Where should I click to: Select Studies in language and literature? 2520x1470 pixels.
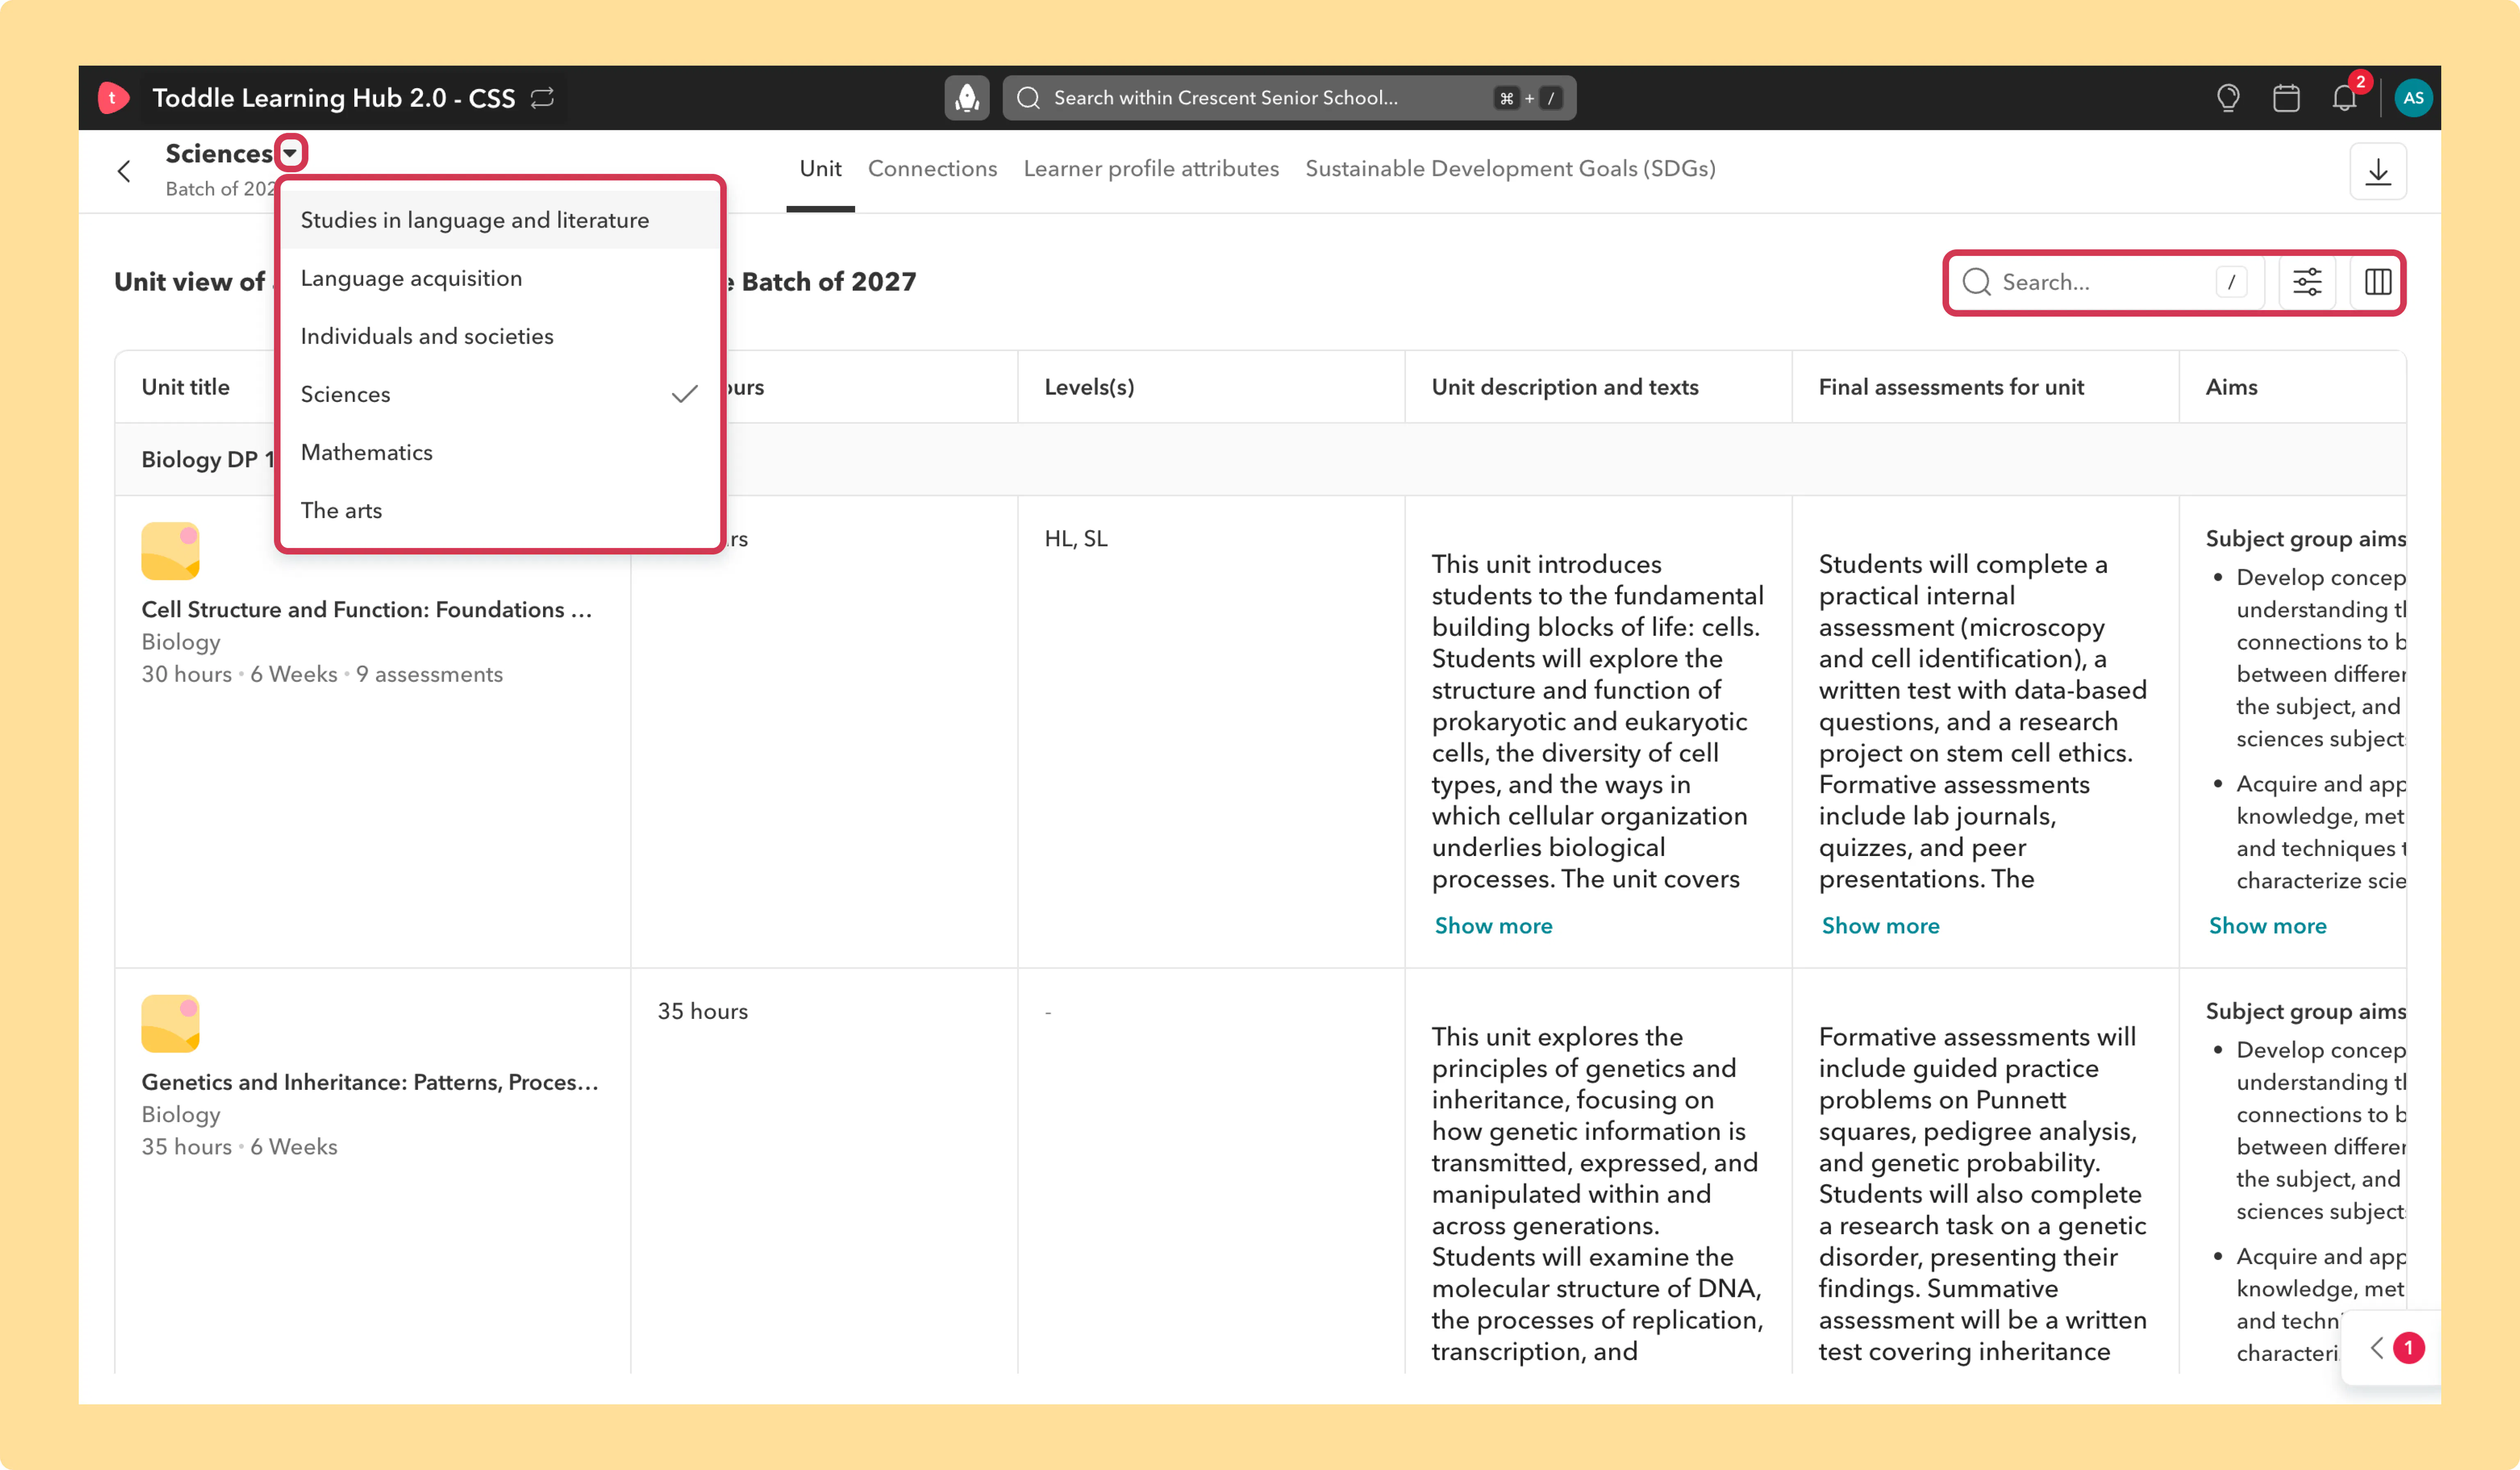(499, 220)
